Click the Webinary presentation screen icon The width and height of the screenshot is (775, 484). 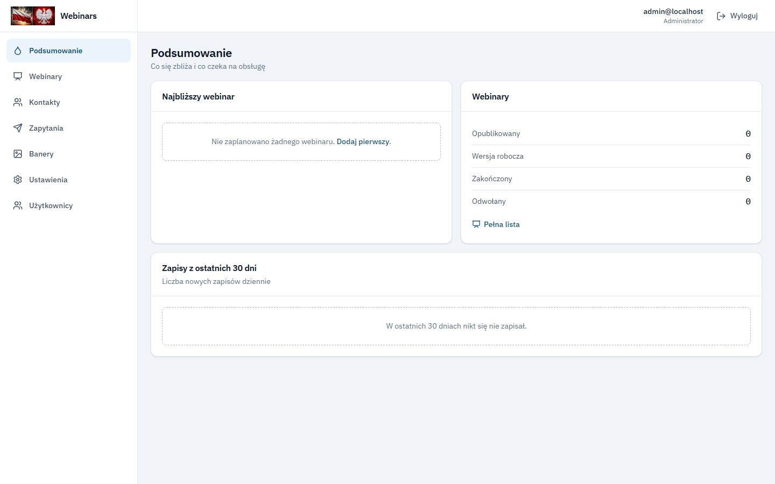click(x=18, y=76)
